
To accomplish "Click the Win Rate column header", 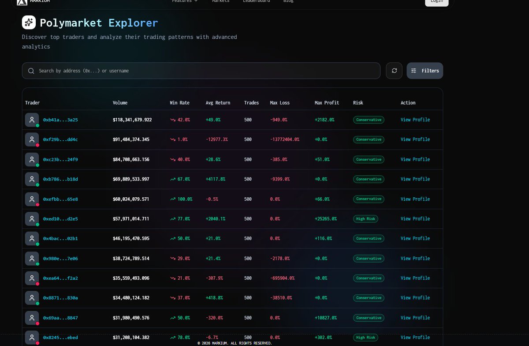I will [x=180, y=103].
